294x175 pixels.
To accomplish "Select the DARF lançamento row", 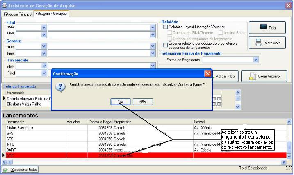I will [146, 150].
